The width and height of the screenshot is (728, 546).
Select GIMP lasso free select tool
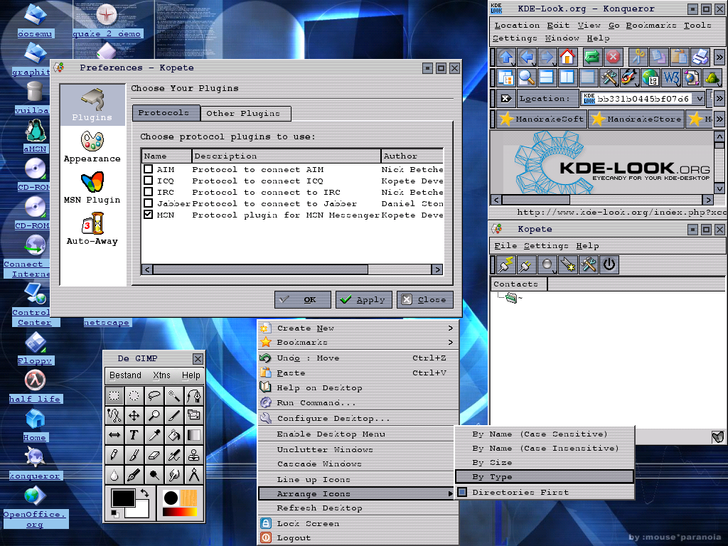tap(154, 395)
